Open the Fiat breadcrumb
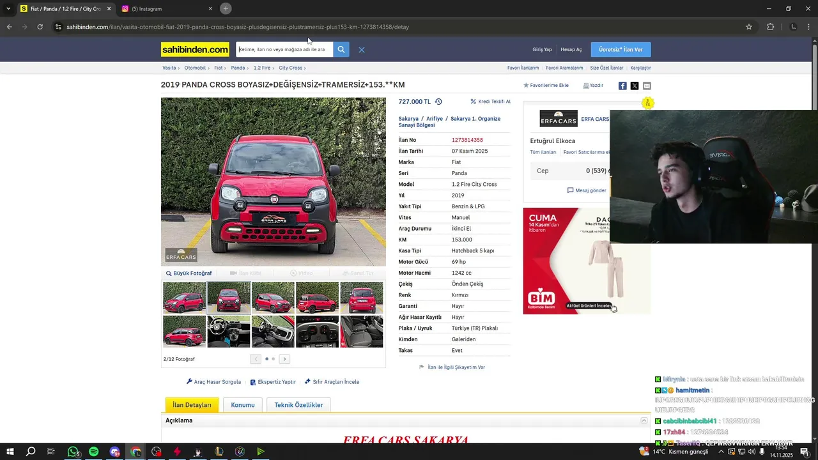Image resolution: width=818 pixels, height=460 pixels. tap(219, 68)
